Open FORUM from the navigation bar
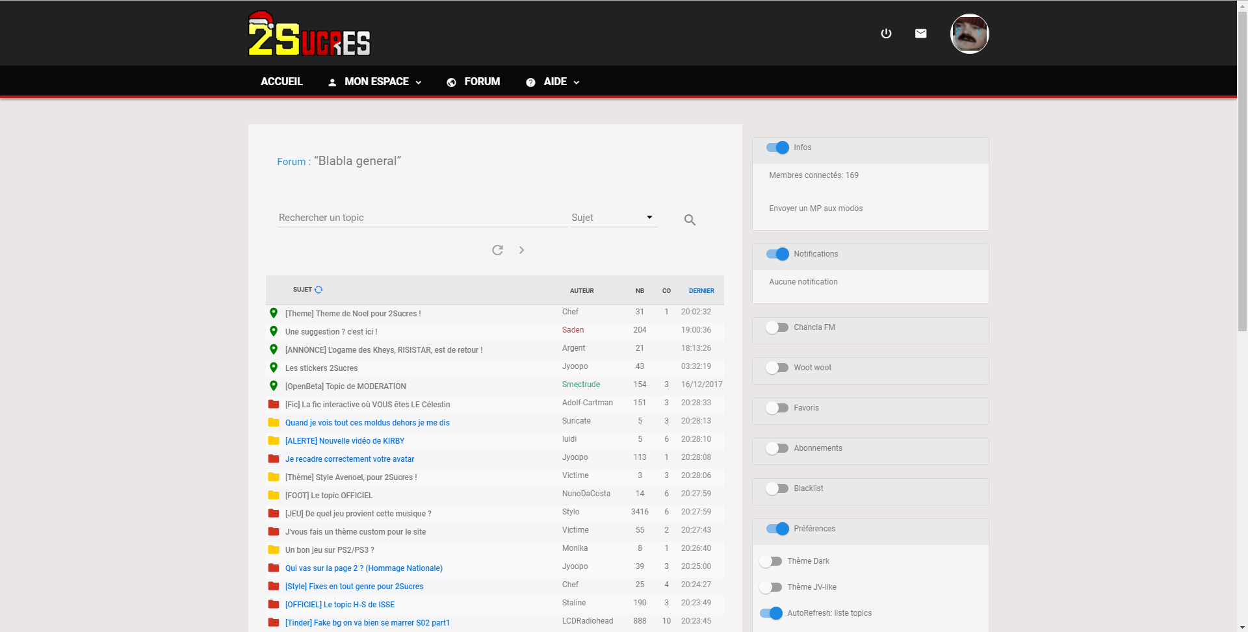 (x=473, y=82)
